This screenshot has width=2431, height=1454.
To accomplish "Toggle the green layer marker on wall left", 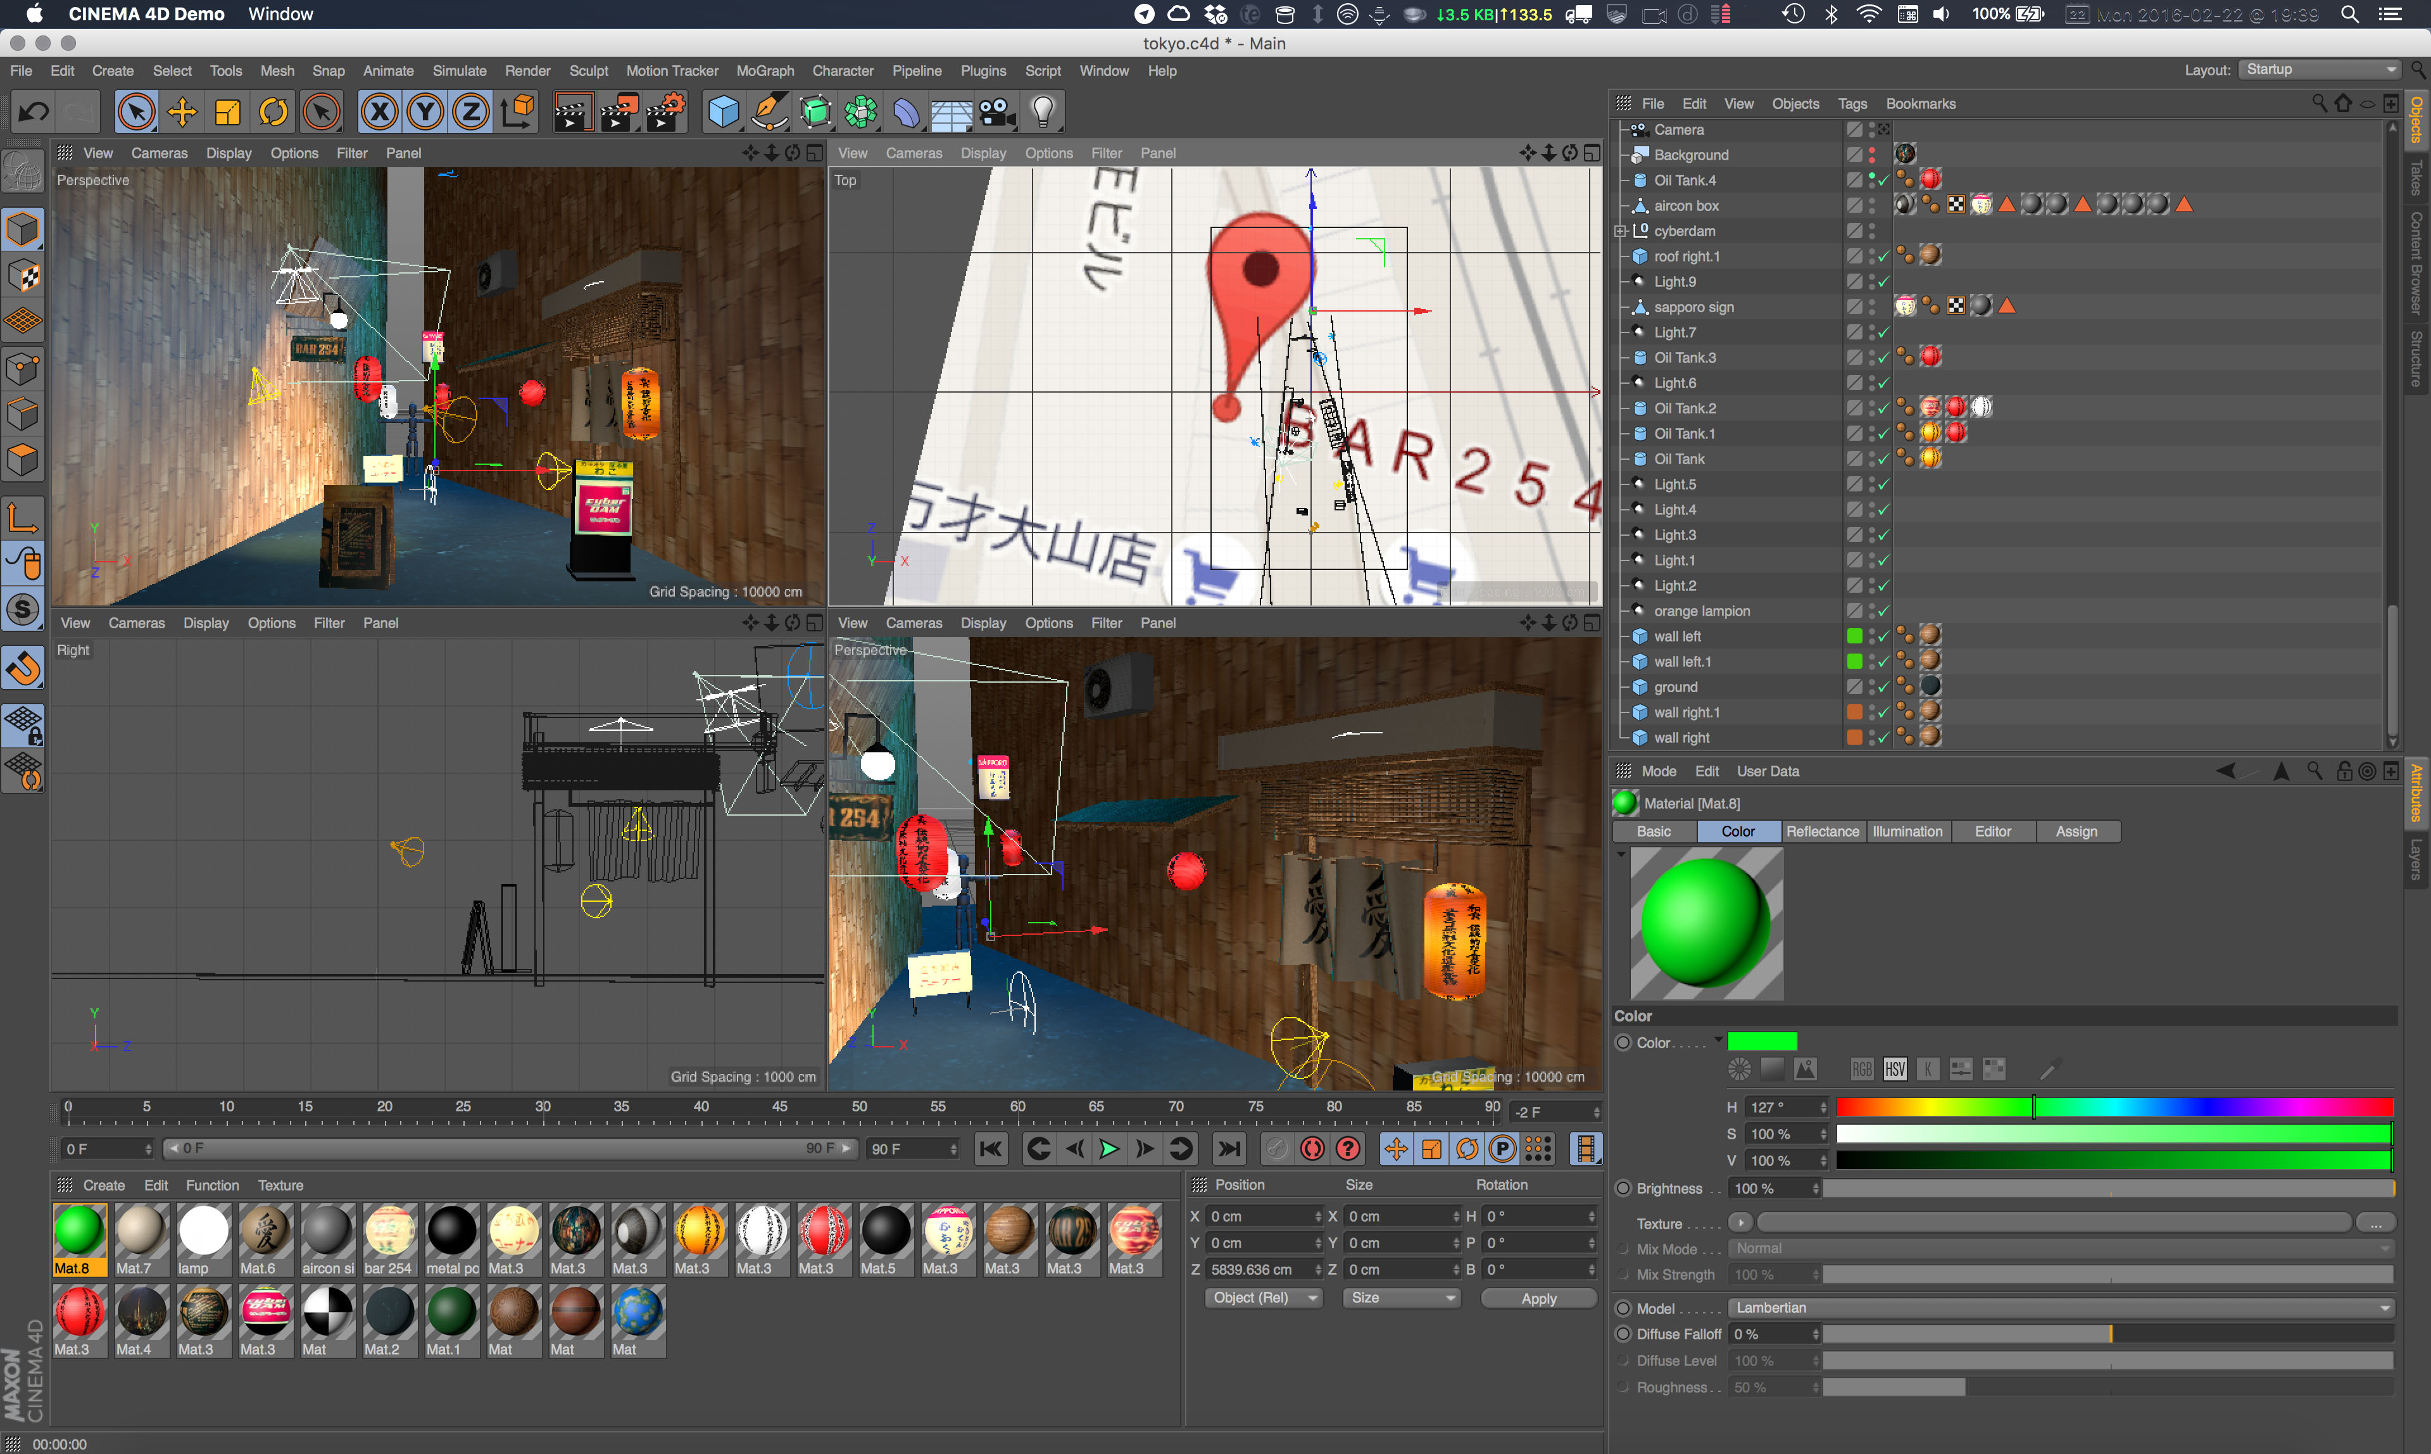I will (x=1854, y=636).
